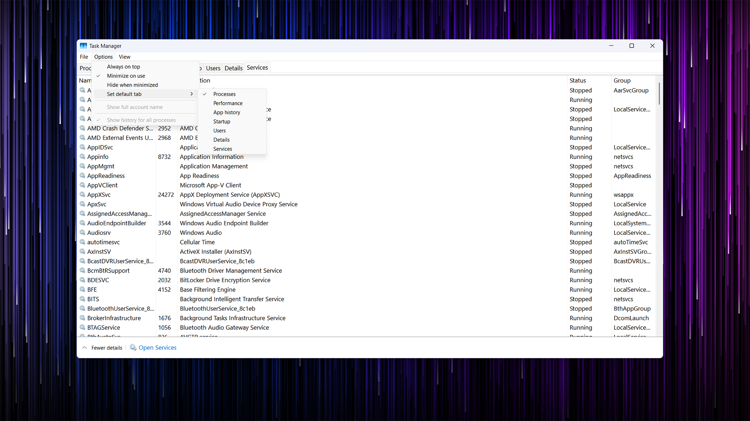The width and height of the screenshot is (750, 421).
Task: Click the AppXSvc service gear icon
Action: tap(82, 194)
